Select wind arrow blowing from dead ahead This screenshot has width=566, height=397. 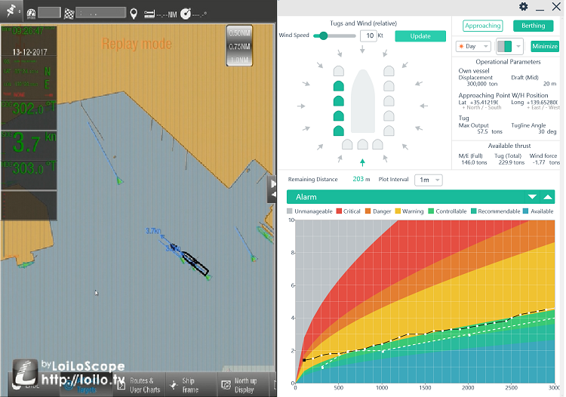[x=362, y=50]
